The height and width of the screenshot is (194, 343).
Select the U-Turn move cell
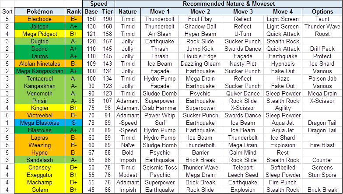point(242,34)
